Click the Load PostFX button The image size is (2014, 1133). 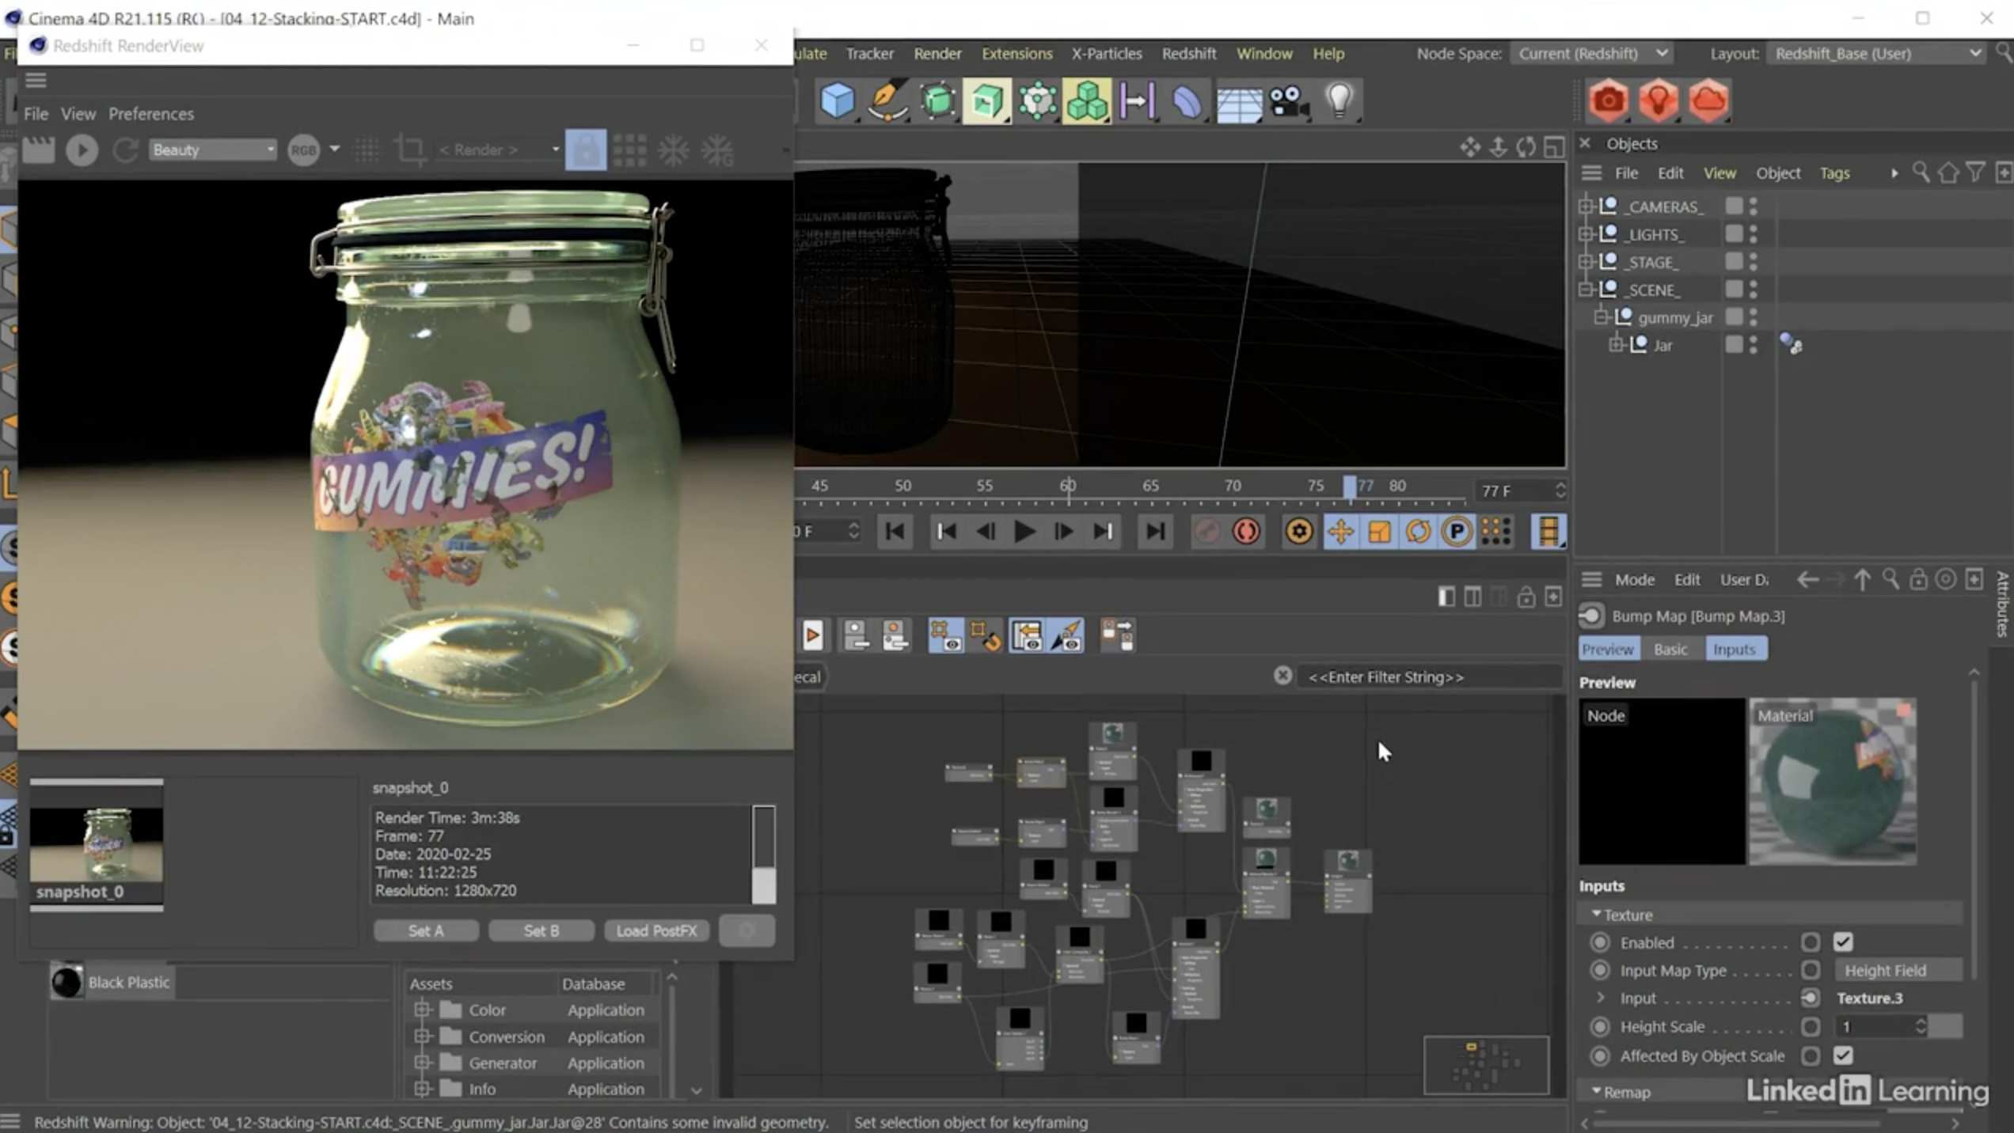pyautogui.click(x=655, y=930)
